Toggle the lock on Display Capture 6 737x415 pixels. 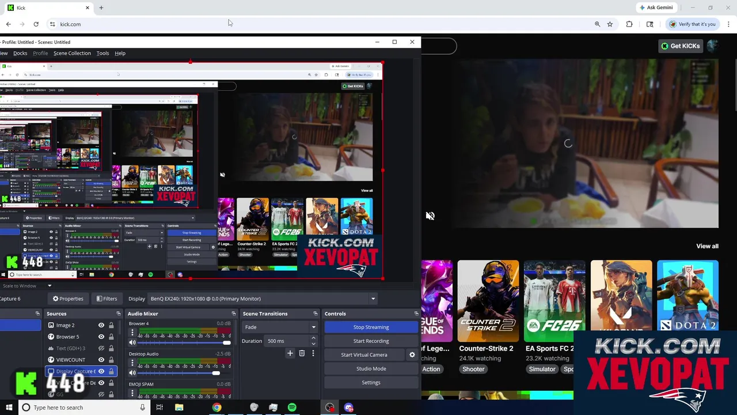[111, 371]
